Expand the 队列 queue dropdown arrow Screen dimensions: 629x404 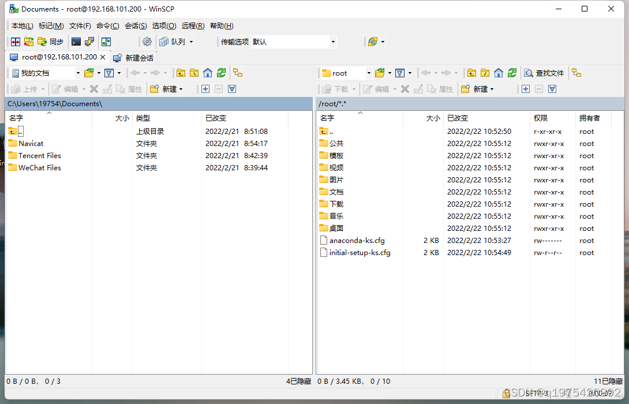(191, 42)
